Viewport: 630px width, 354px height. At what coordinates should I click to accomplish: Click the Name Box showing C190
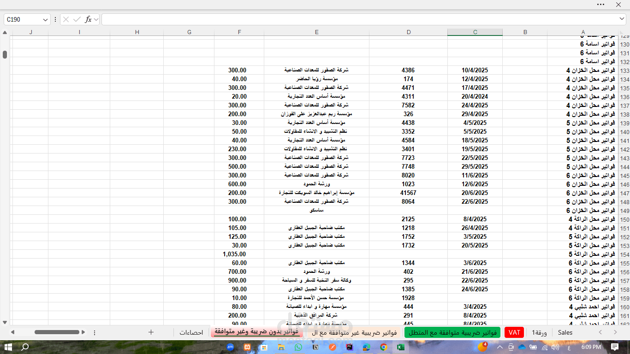click(23, 19)
